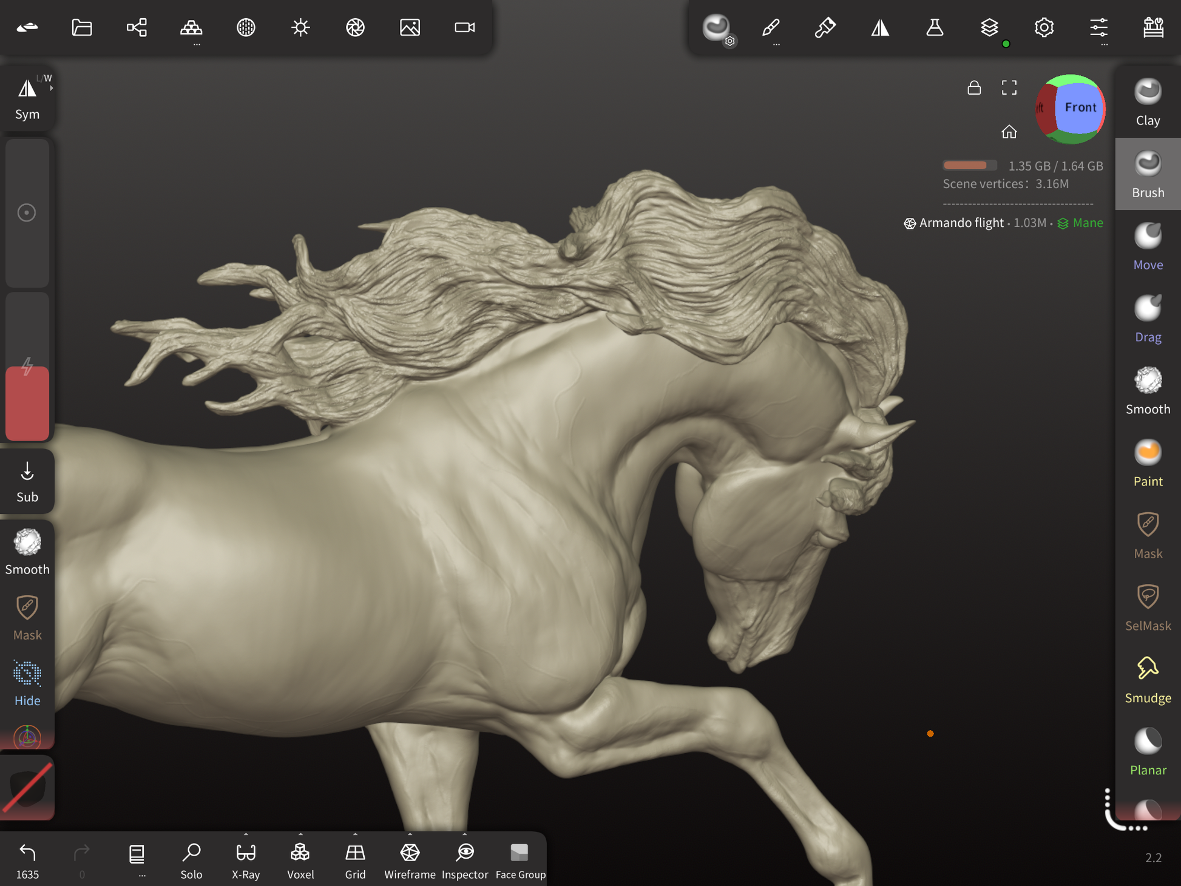1181x886 pixels.
Task: Toggle X-Ray mode
Action: click(x=246, y=859)
